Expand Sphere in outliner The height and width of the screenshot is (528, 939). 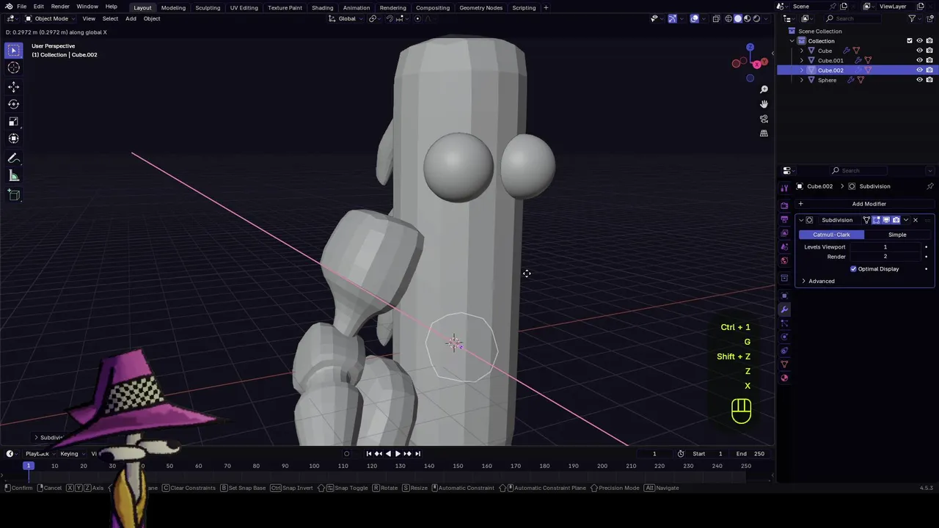coord(801,80)
